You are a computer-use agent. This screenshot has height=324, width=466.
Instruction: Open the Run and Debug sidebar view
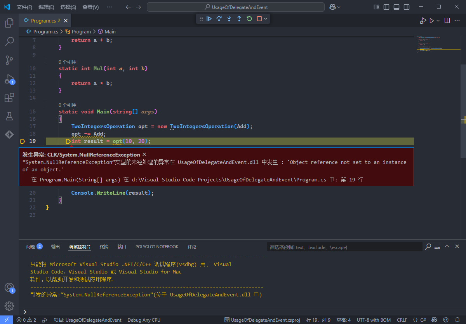coord(9,79)
